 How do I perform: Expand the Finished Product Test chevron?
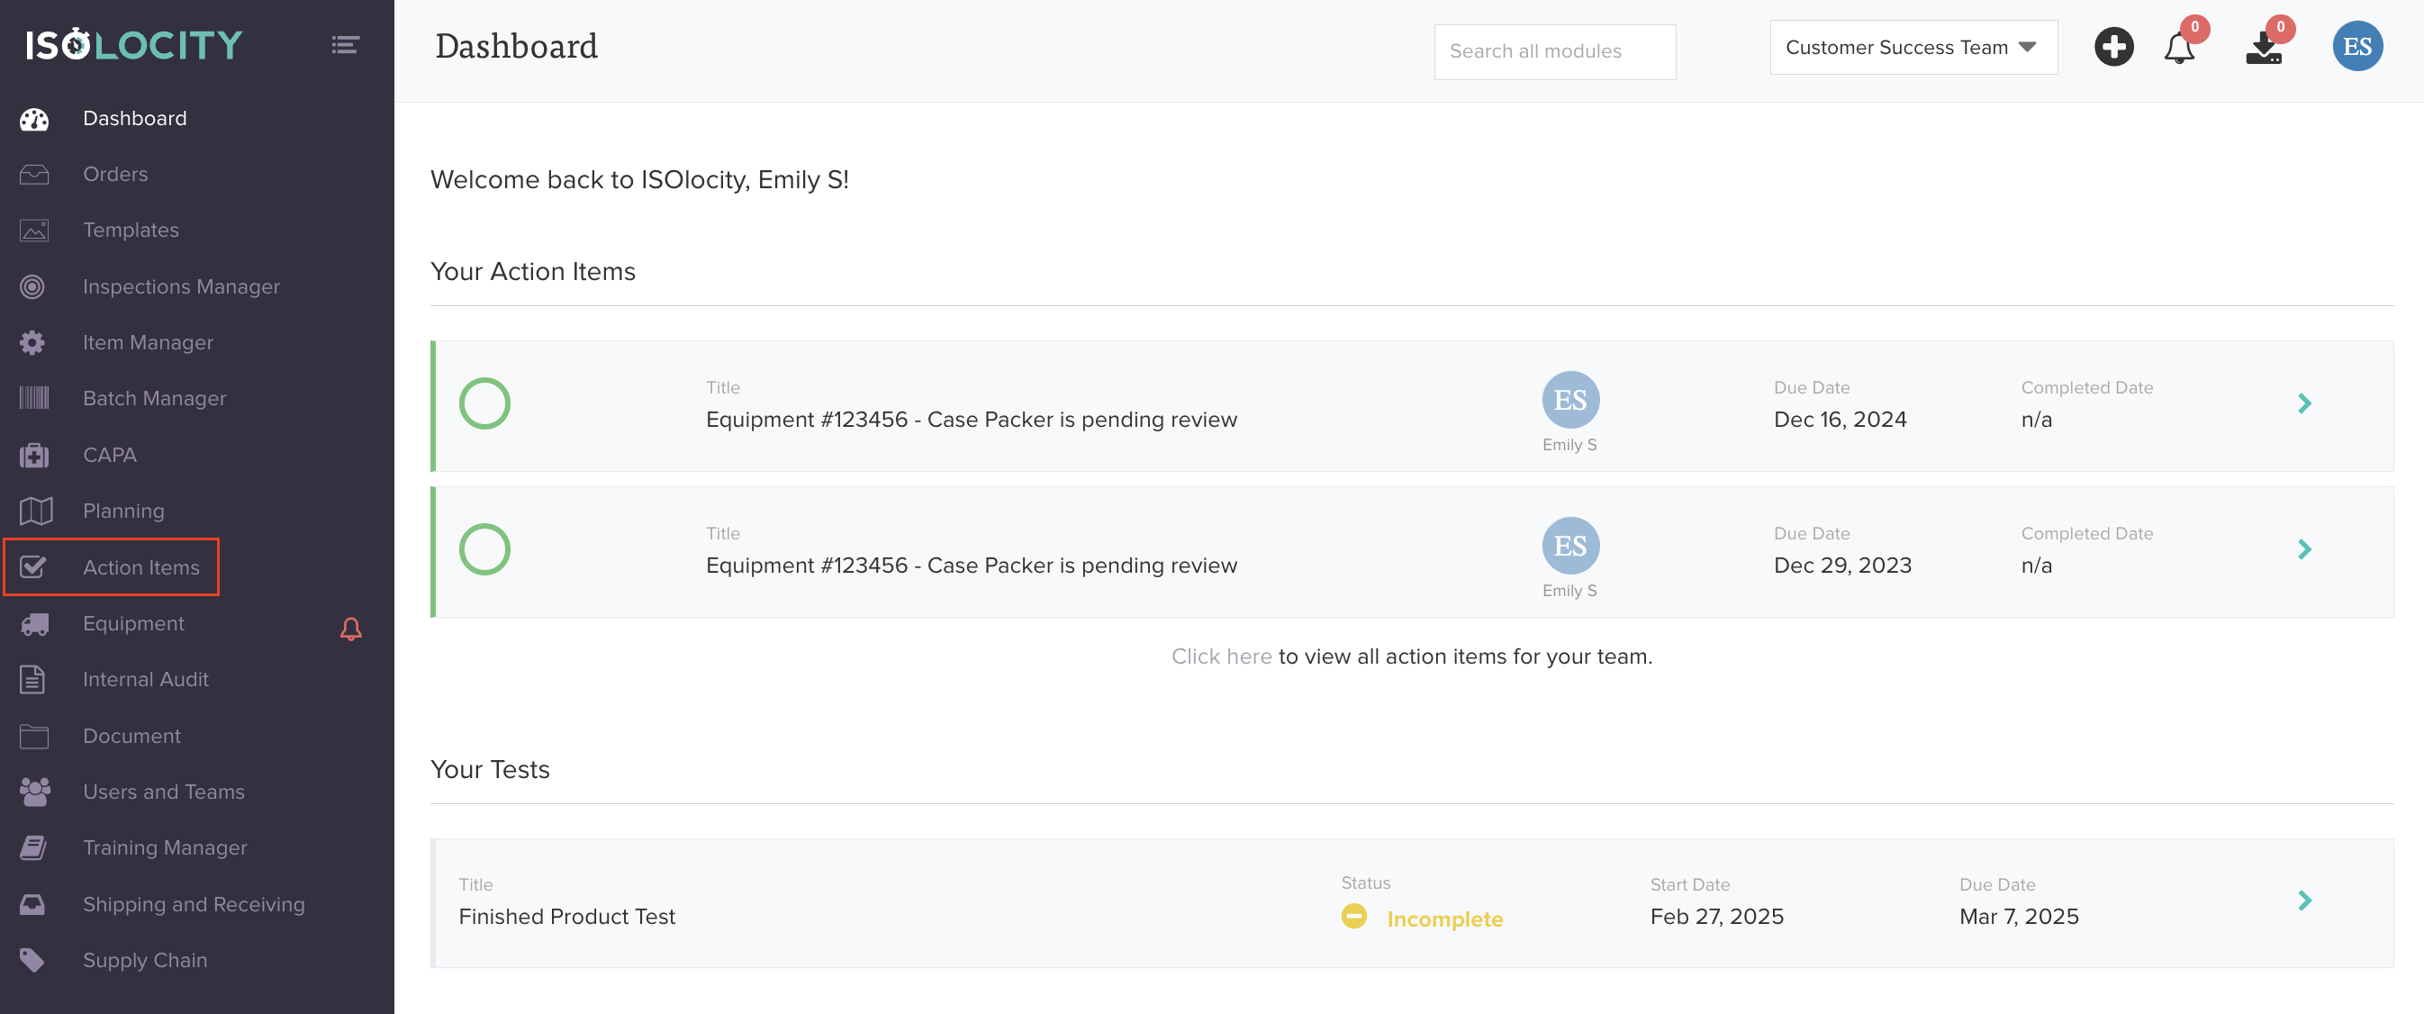click(x=2303, y=901)
